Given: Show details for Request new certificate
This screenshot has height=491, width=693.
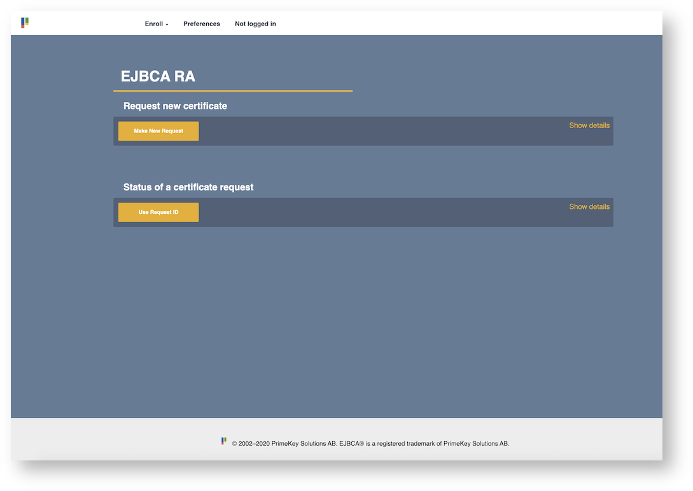Looking at the screenshot, I should [589, 125].
